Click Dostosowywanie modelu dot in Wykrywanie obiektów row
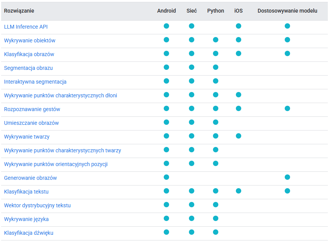The height and width of the screenshot is (242, 329). (x=287, y=40)
